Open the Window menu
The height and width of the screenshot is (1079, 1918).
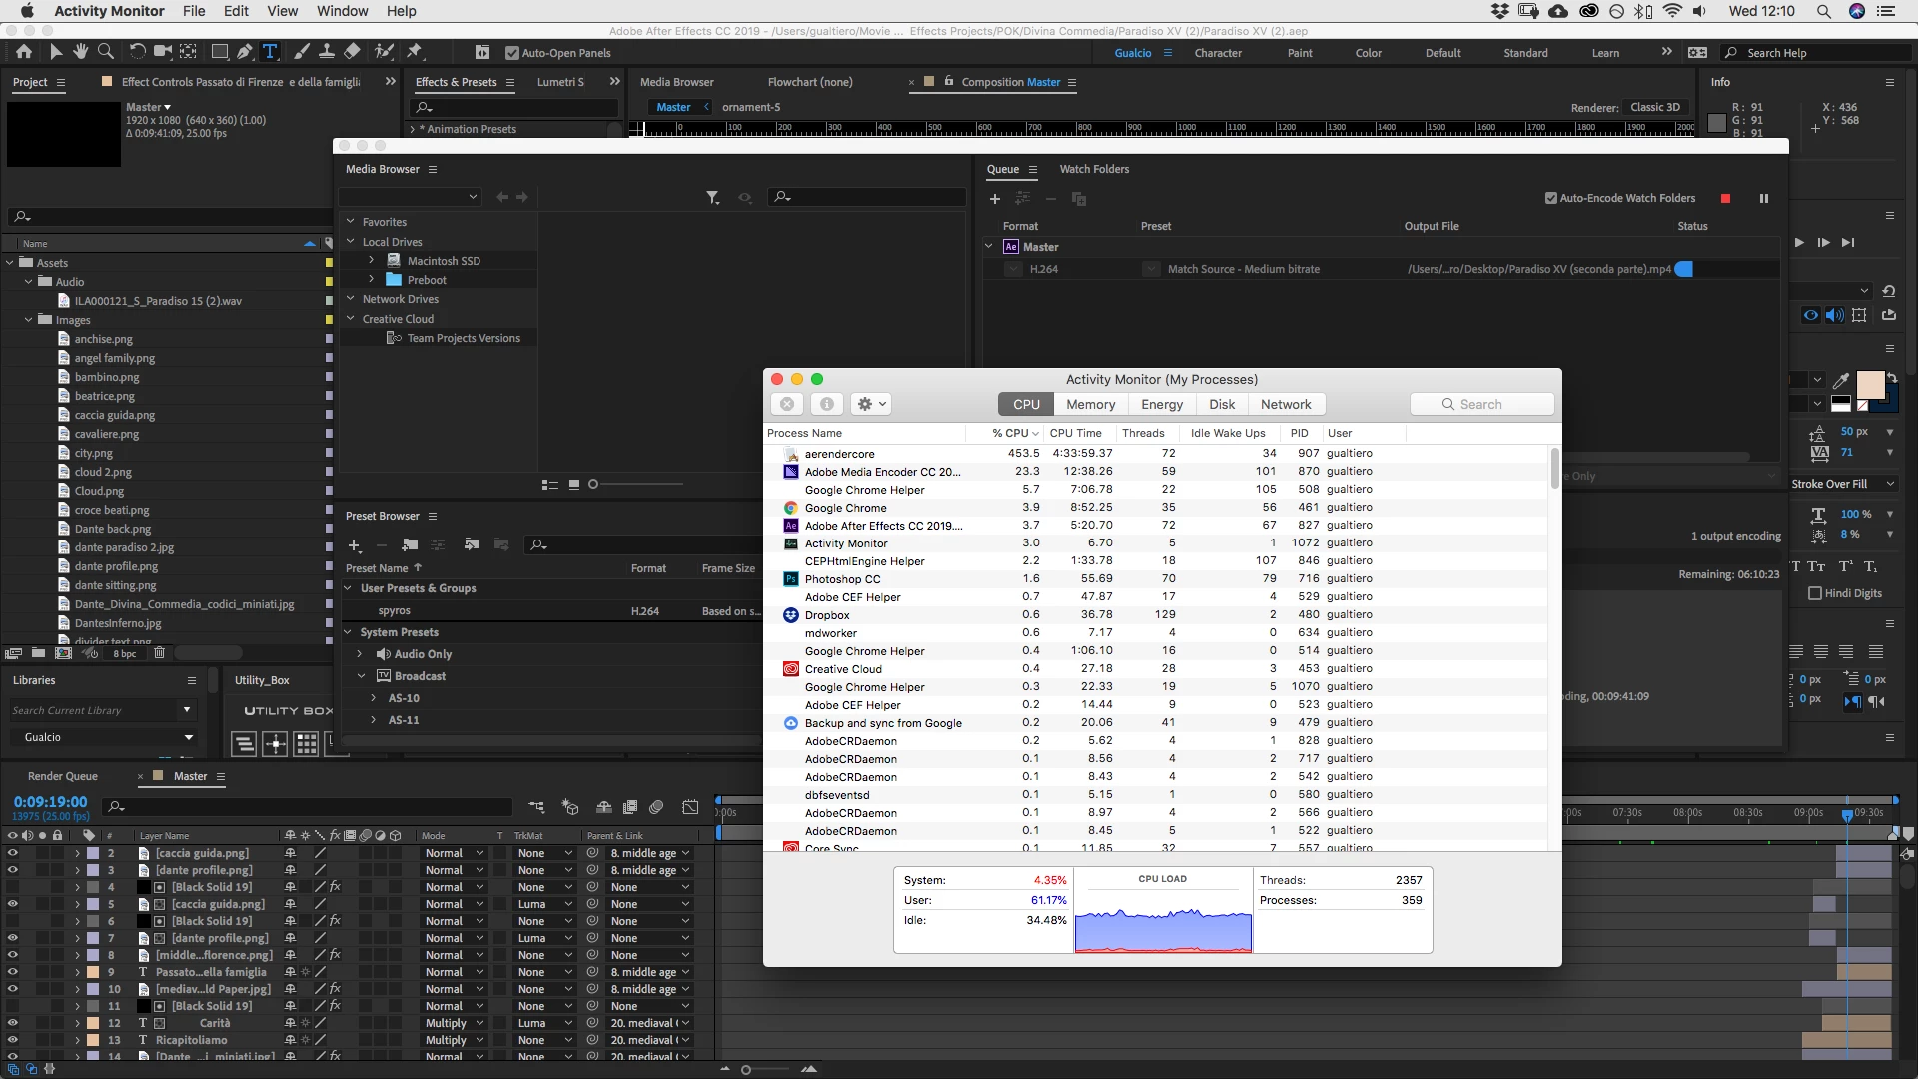(x=342, y=11)
